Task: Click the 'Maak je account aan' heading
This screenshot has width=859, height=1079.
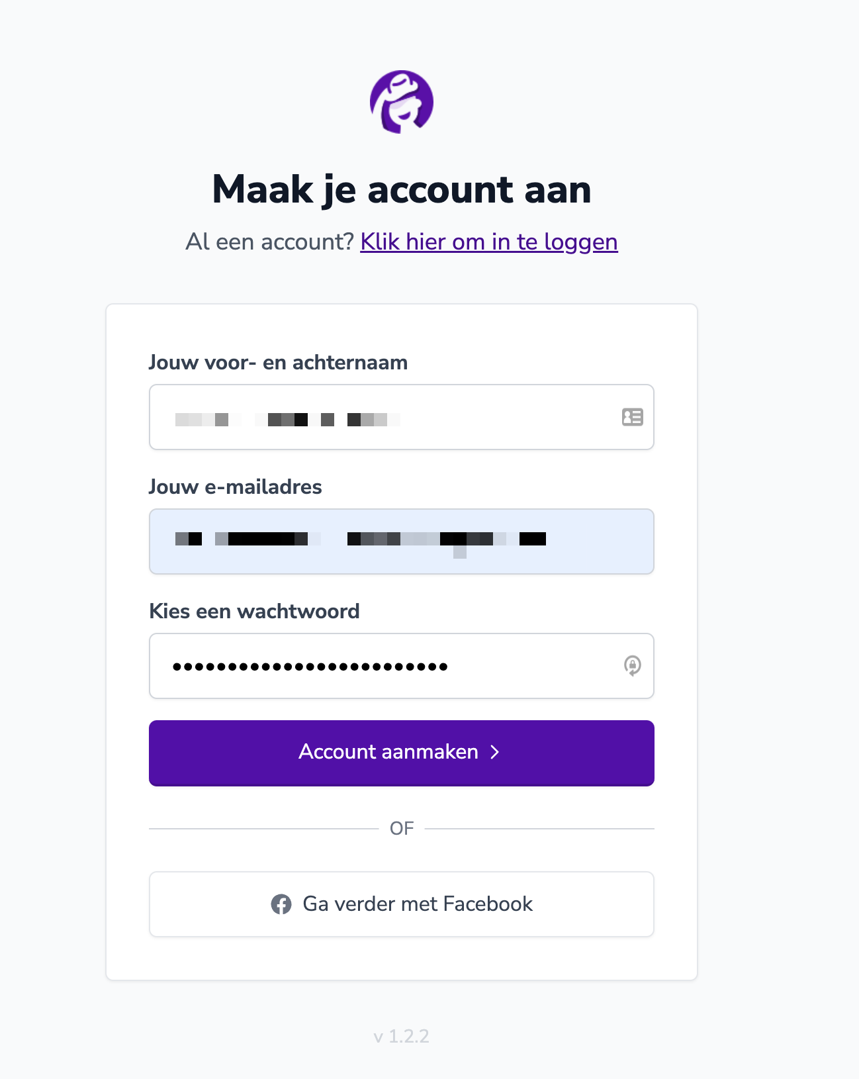Action: click(402, 190)
